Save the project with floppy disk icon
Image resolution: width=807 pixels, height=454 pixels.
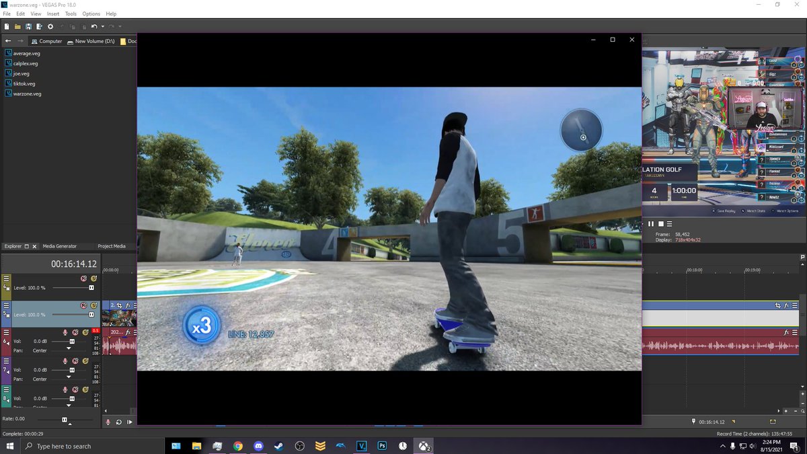28,26
